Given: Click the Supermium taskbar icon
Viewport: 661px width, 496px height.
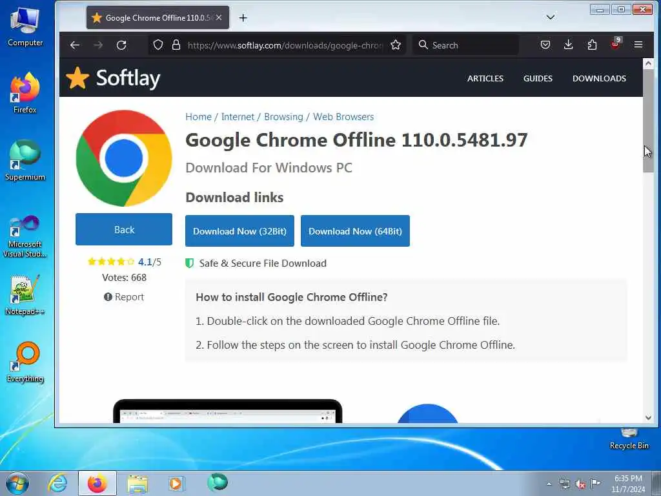Looking at the screenshot, I should click(x=218, y=482).
